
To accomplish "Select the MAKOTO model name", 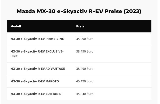I will (35, 81).
